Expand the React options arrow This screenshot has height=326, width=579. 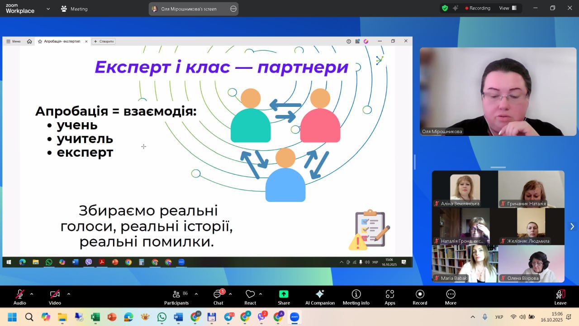coord(261,294)
